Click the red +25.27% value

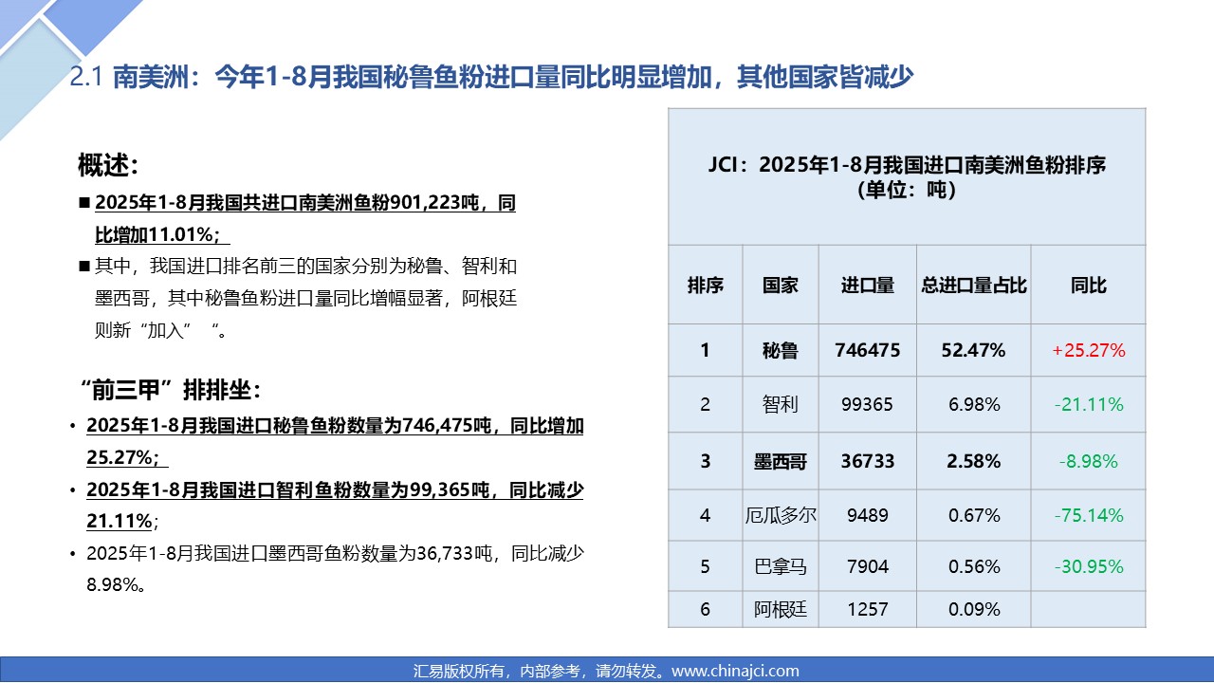pos(1088,351)
